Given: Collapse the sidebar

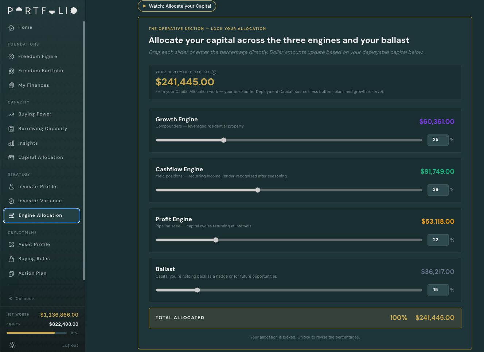Looking at the screenshot, I should click(21, 298).
